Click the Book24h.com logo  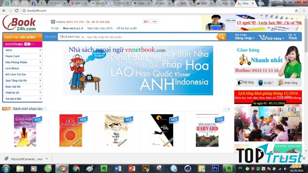click(x=19, y=23)
